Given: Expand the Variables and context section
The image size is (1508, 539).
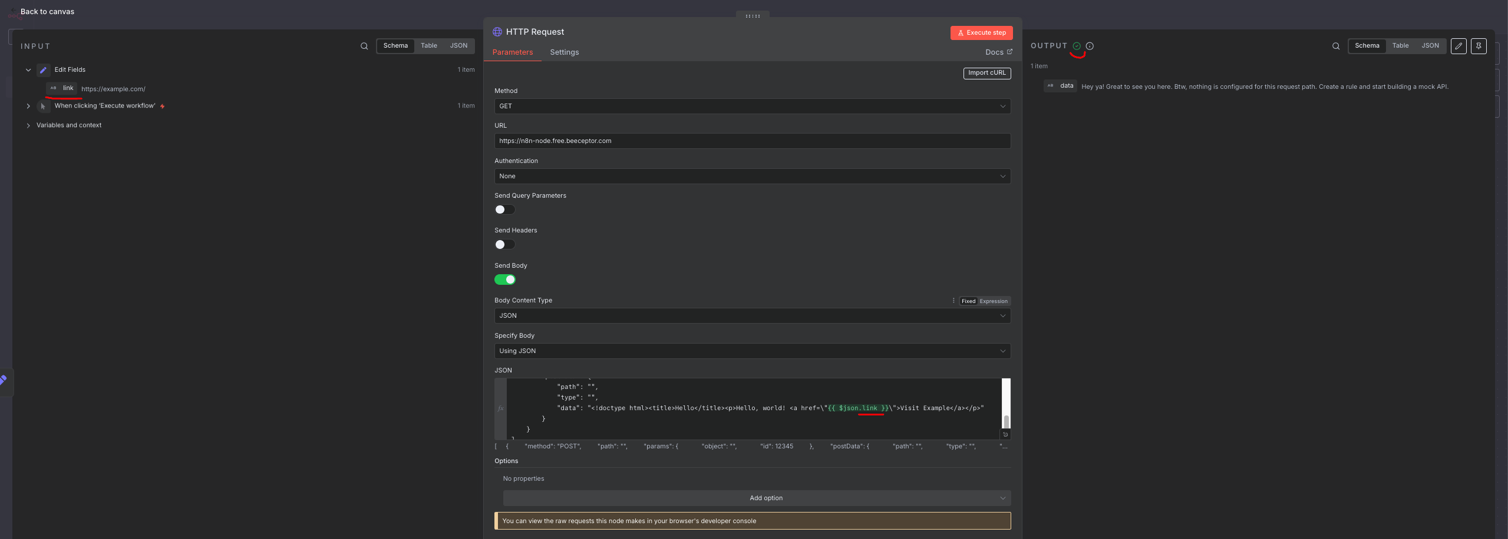Looking at the screenshot, I should 28,125.
